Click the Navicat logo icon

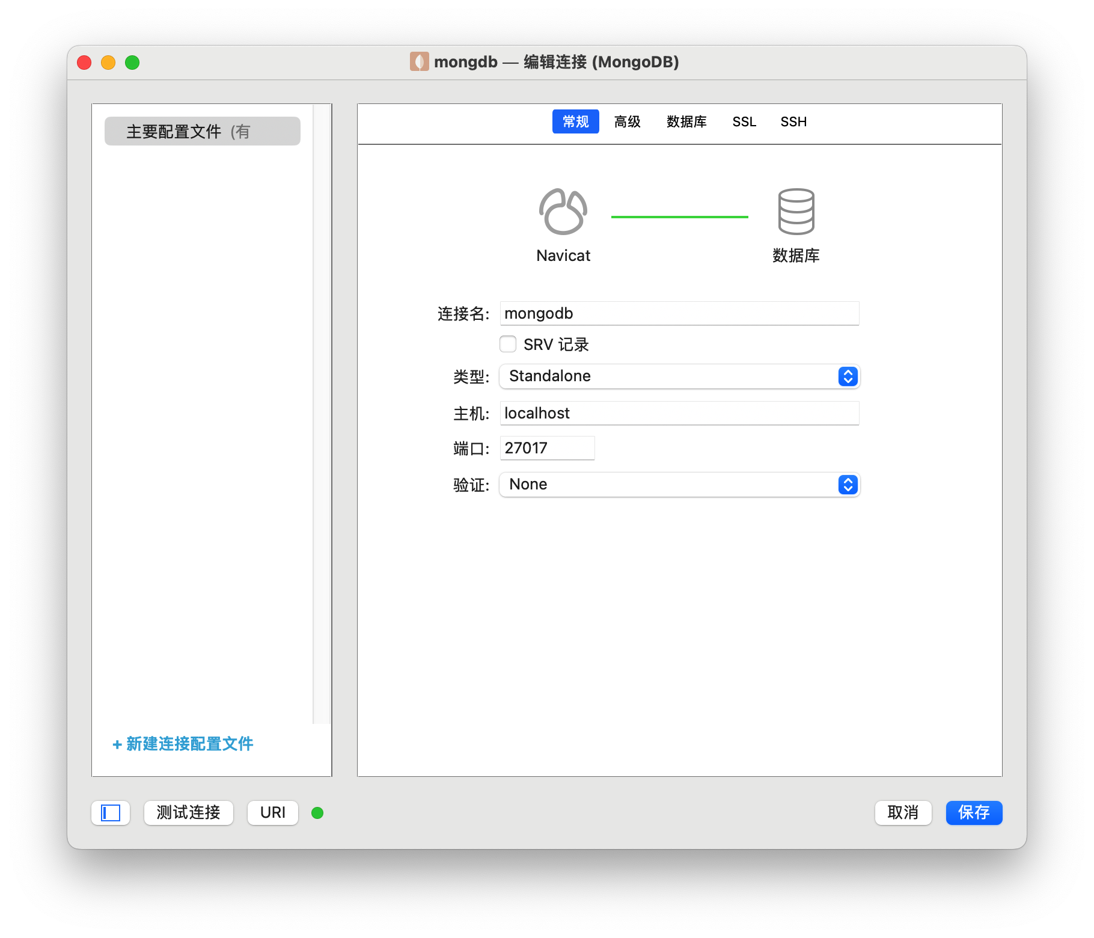pyautogui.click(x=563, y=211)
